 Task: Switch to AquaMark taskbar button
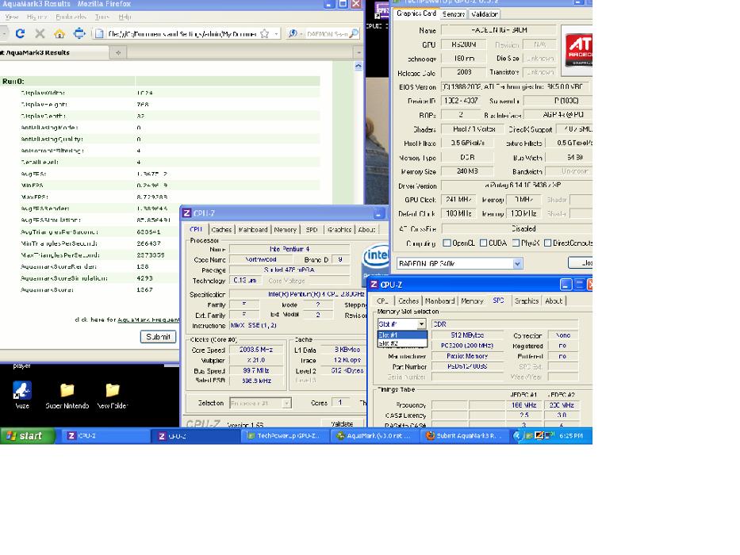tap(374, 435)
